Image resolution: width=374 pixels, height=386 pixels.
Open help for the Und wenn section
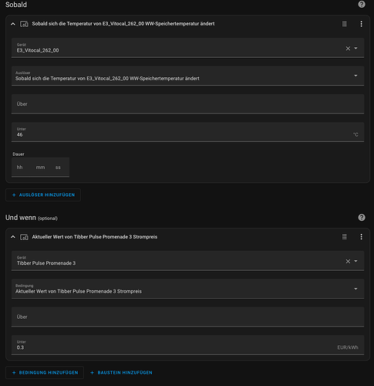(362, 218)
